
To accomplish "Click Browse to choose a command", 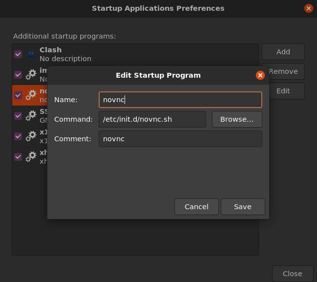I will pyautogui.click(x=237, y=119).
